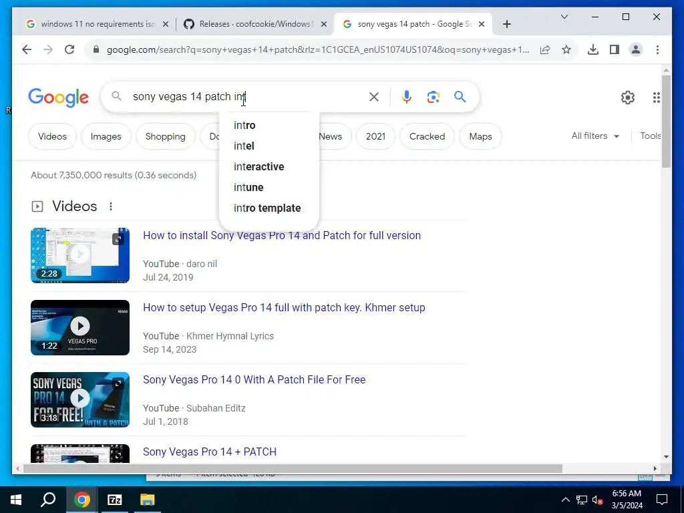This screenshot has height=513, width=684.
Task: Toggle the Chrome side panel
Action: pos(615,49)
